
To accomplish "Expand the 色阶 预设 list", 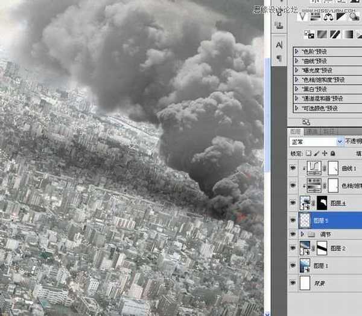I will pos(297,51).
